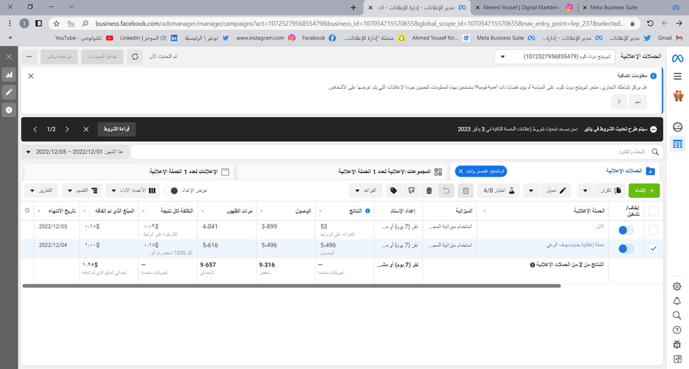Click the undo arrow in the toolbar
The width and height of the screenshot is (689, 369).
tap(447, 190)
